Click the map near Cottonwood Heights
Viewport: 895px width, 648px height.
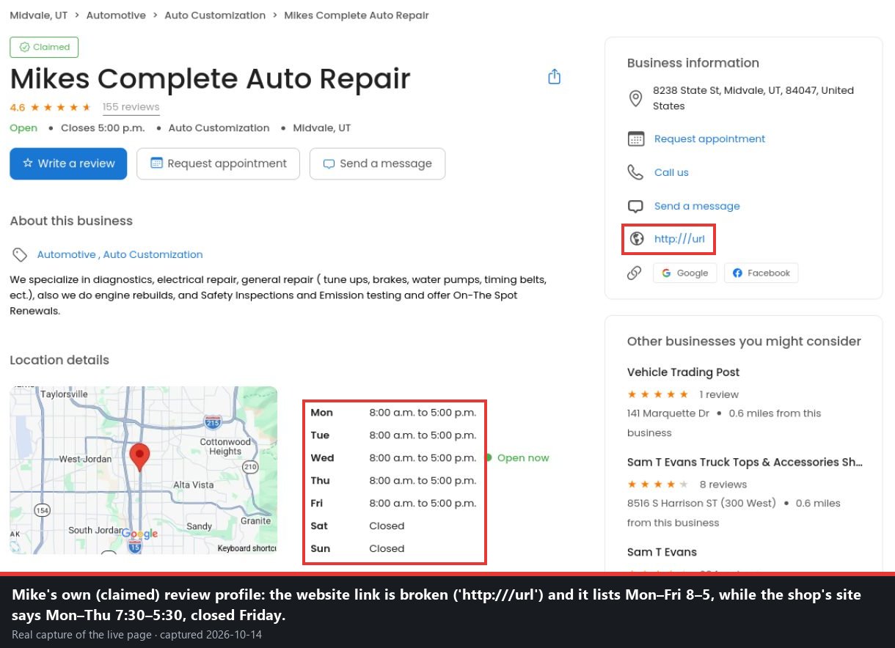[x=225, y=446]
